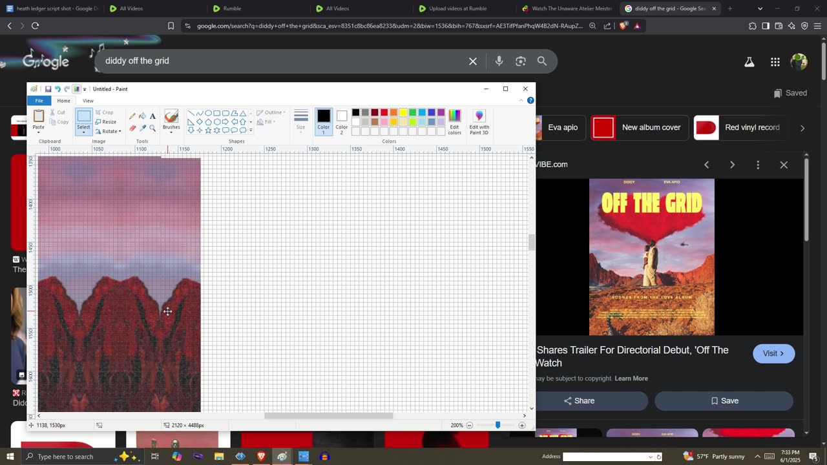The height and width of the screenshot is (465, 827).
Task: Select the Text tool in Paint
Action: click(152, 116)
